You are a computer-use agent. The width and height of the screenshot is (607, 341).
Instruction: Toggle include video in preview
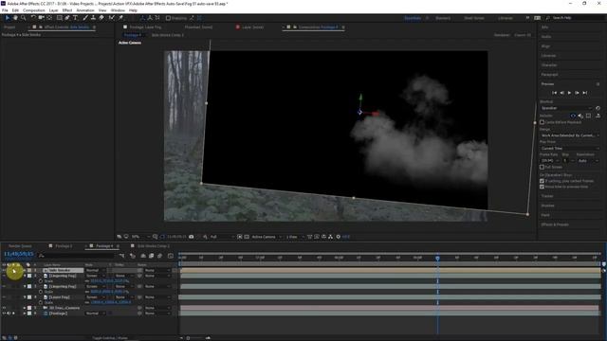573,116
